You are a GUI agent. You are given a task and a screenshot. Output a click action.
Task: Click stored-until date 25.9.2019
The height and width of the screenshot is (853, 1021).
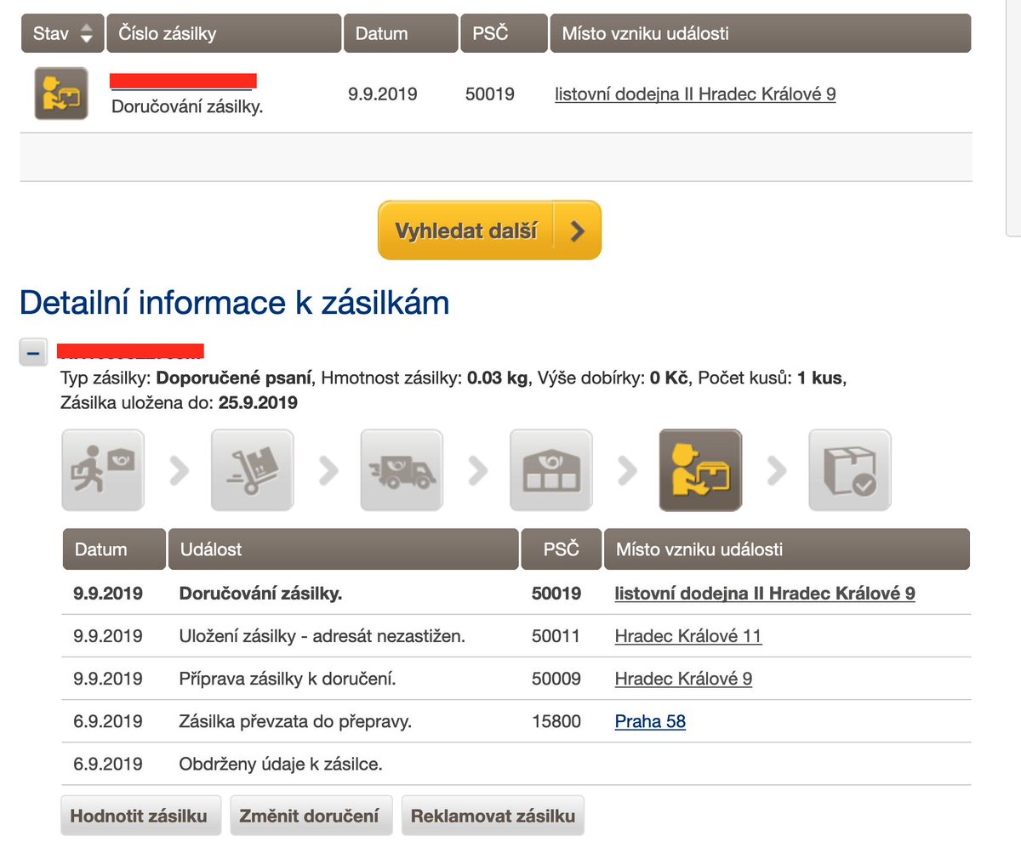258,403
